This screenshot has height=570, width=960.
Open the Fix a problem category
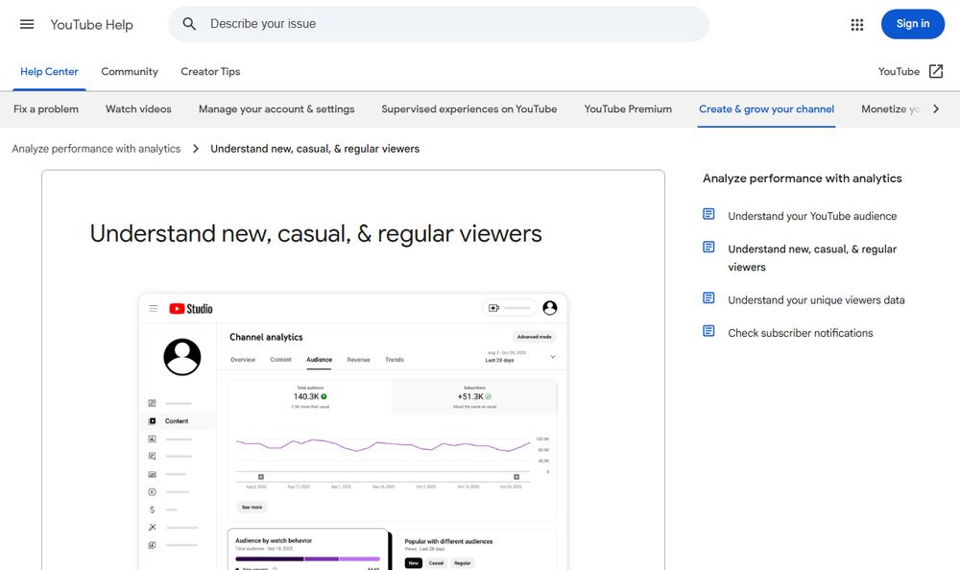tap(46, 109)
